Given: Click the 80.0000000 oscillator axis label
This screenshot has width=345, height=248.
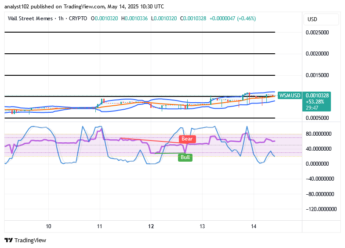Looking at the screenshot, I should coord(318,134).
